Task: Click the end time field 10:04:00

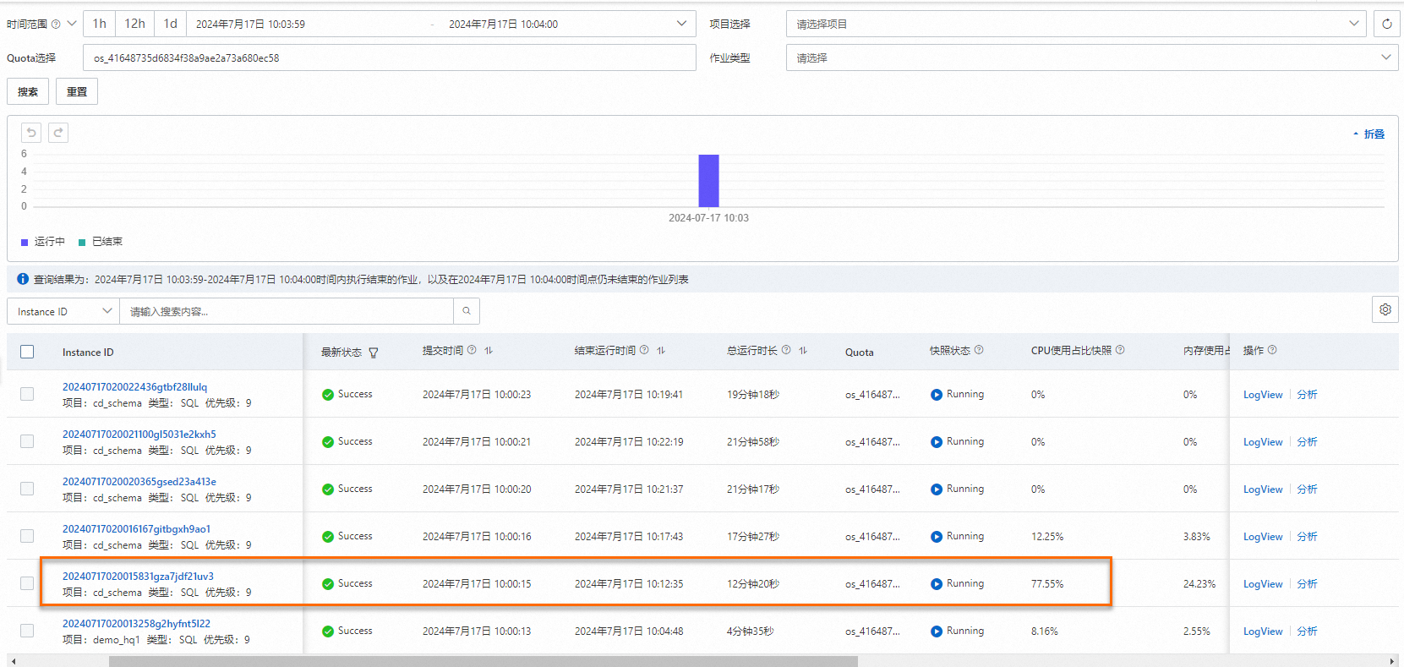Action: (503, 24)
